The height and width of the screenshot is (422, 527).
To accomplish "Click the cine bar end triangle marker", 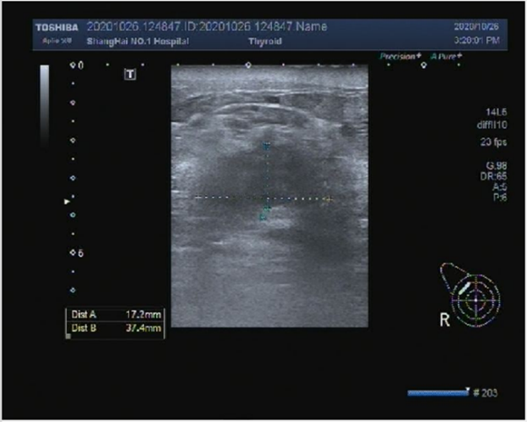I will [467, 390].
